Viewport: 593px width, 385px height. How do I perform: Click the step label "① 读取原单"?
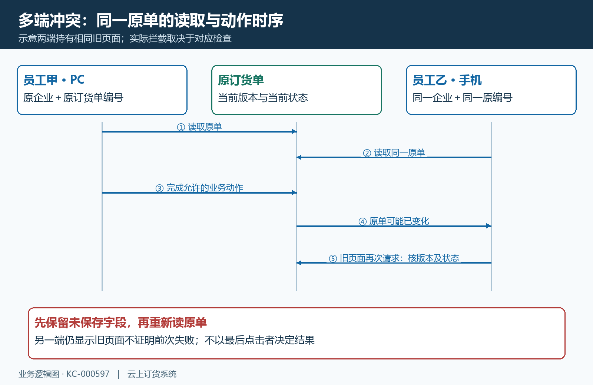coord(199,127)
